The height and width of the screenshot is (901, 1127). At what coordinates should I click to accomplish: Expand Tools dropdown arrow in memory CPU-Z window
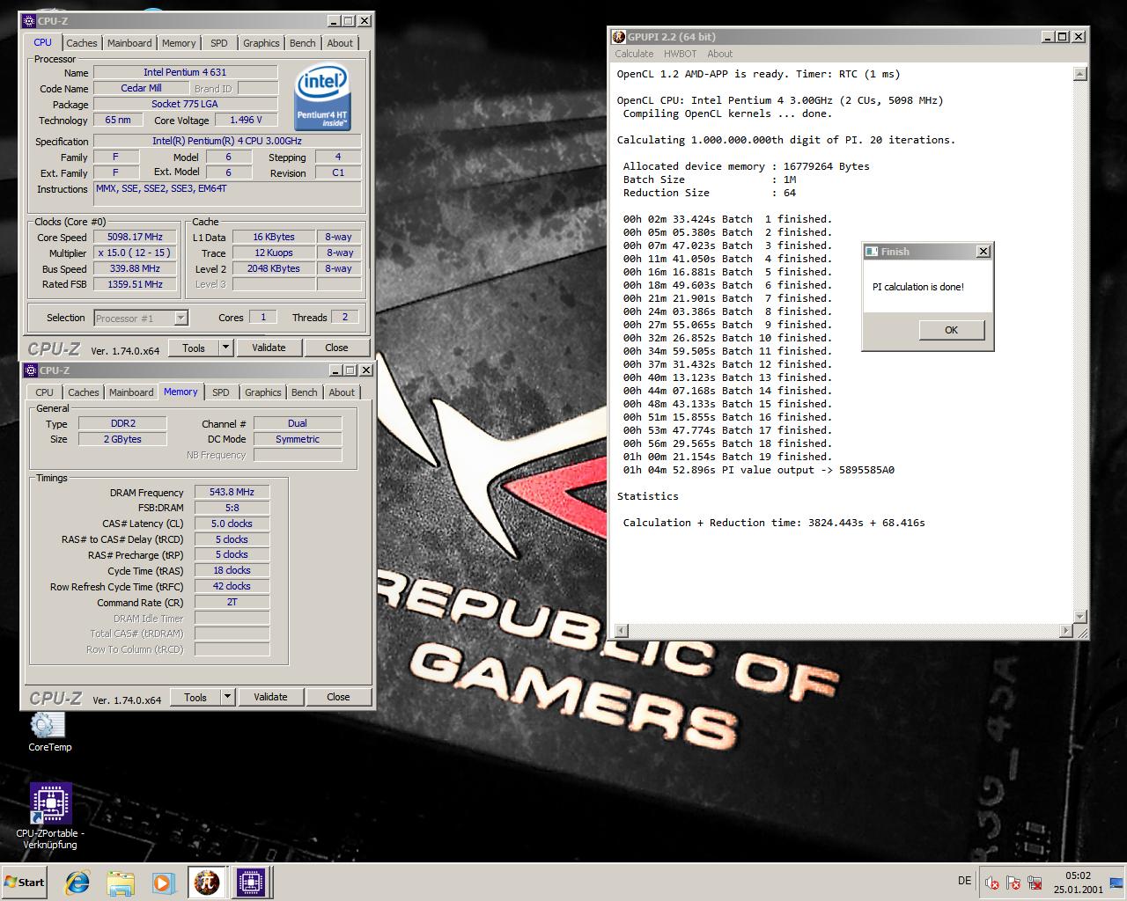(x=227, y=697)
